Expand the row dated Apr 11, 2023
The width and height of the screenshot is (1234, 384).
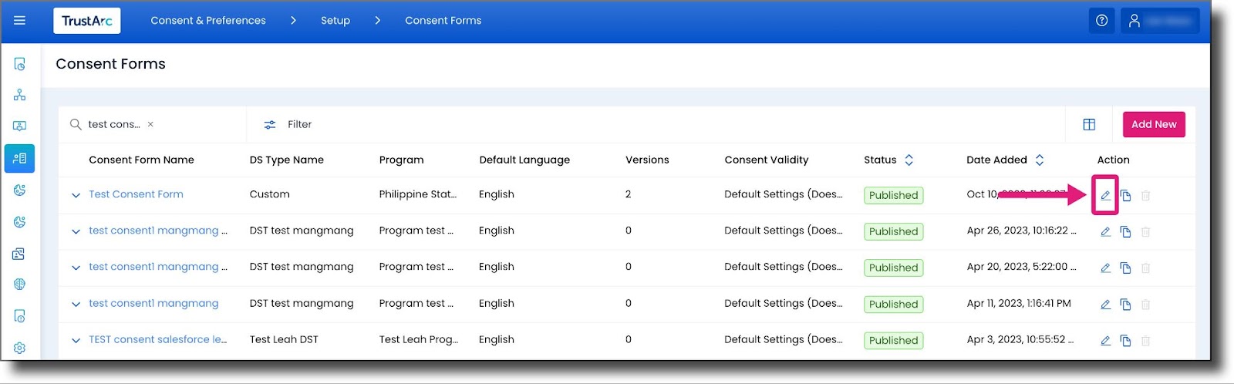[x=76, y=304]
